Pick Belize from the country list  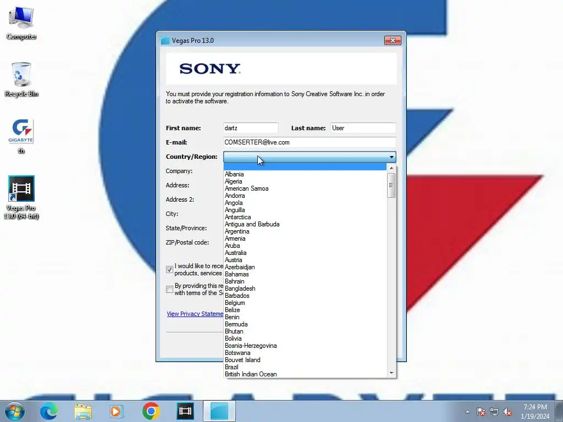305,310
